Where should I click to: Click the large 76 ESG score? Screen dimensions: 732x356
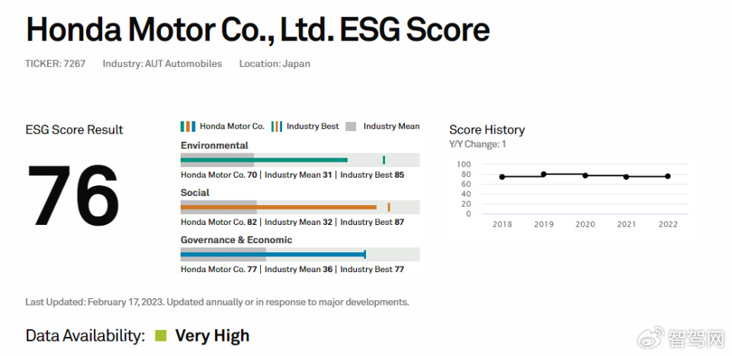pyautogui.click(x=74, y=195)
